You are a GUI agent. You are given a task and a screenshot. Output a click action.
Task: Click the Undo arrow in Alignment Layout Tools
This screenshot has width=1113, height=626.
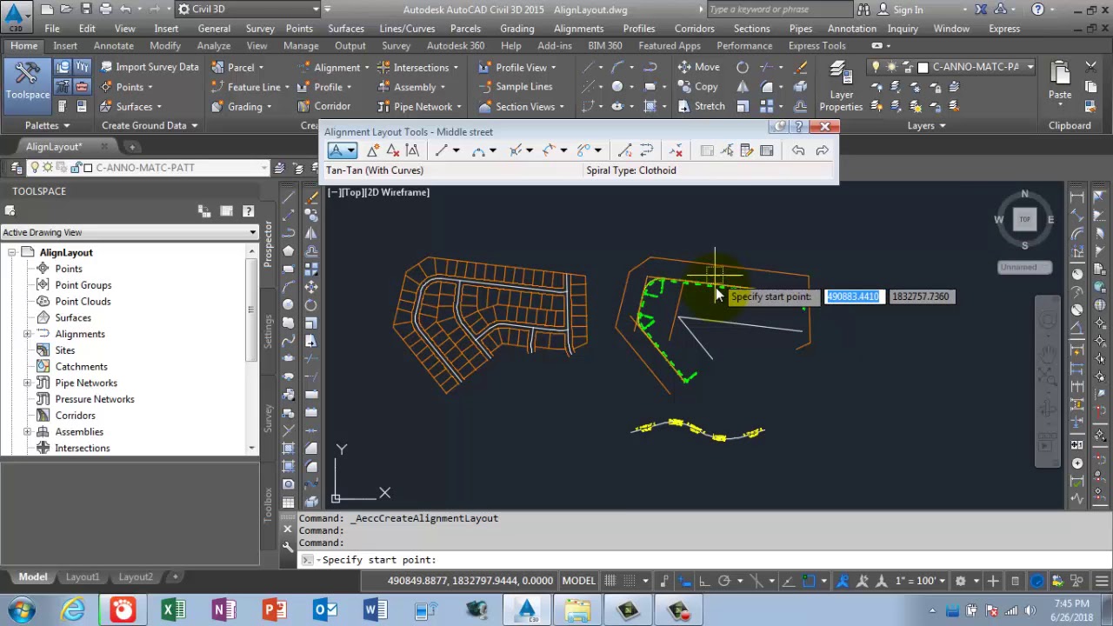tap(797, 150)
